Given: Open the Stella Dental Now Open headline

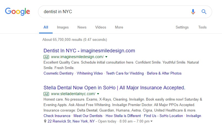Looking at the screenshot, I should click(x=114, y=88).
